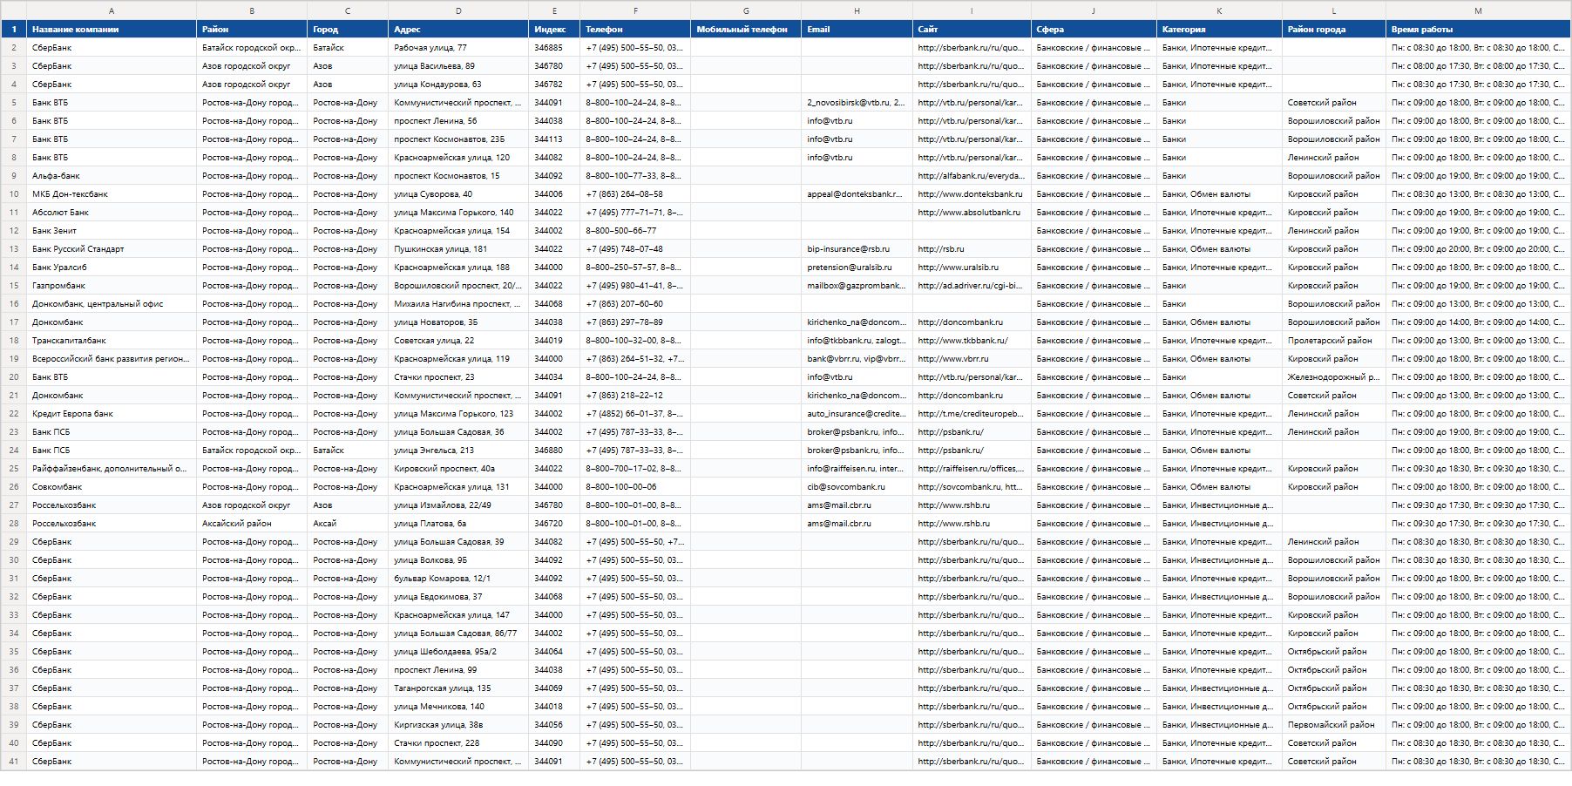Select the index cell '346720'

[x=554, y=524]
